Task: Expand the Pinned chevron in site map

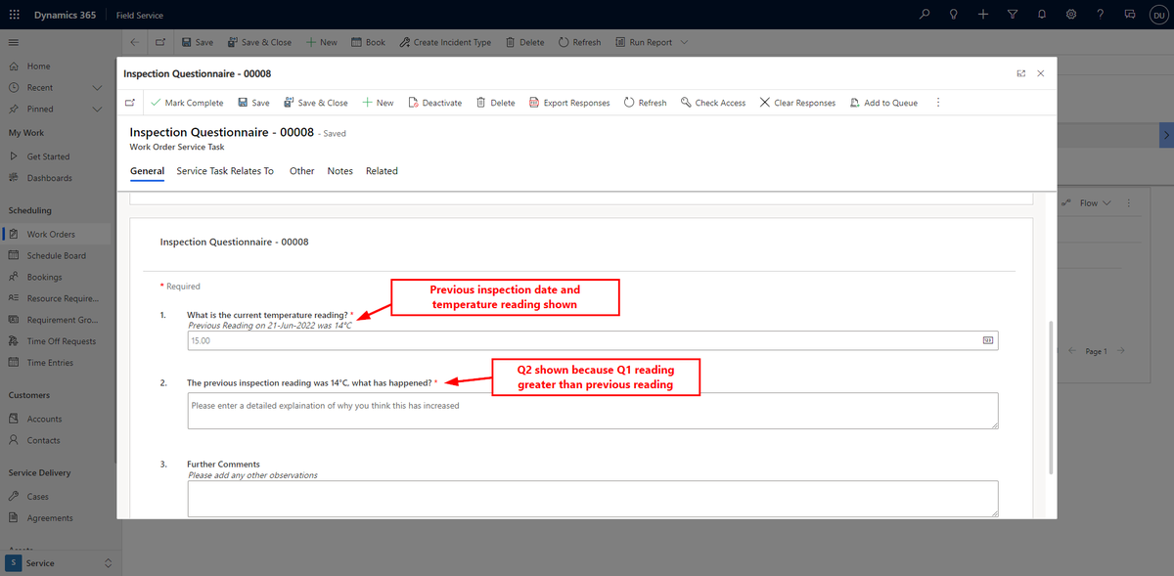Action: pos(97,109)
